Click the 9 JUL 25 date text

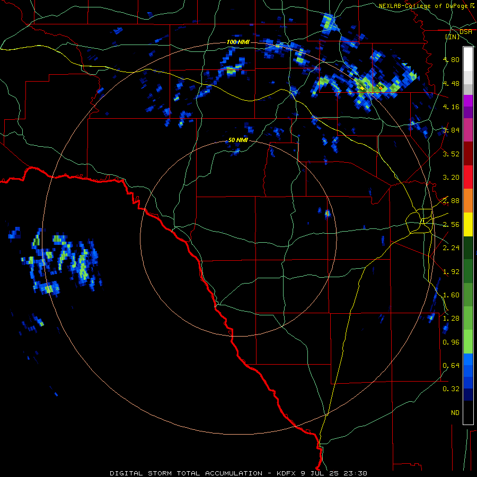coord(321,473)
